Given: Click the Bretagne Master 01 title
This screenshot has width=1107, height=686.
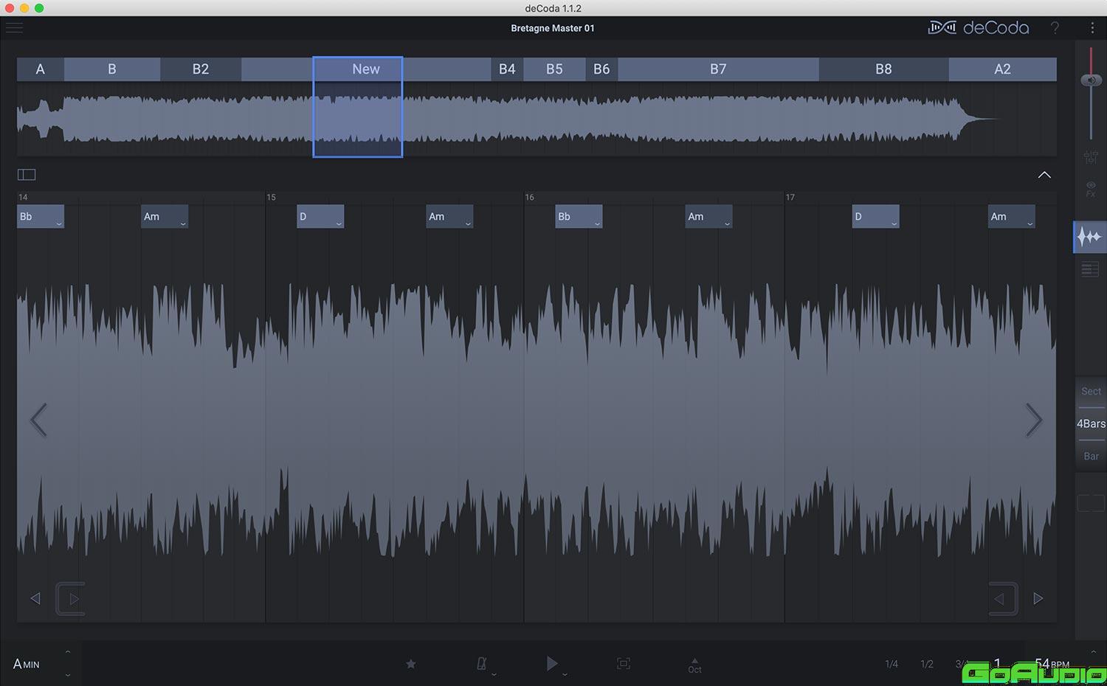Looking at the screenshot, I should click(552, 28).
